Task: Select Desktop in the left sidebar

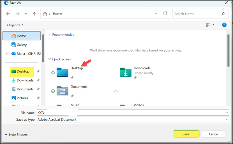Action: pyautogui.click(x=22, y=72)
